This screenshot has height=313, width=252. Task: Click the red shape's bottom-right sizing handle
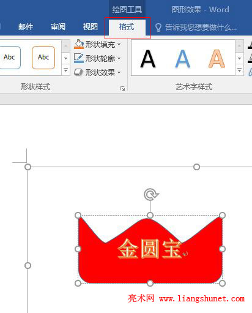pyautogui.click(x=222, y=283)
